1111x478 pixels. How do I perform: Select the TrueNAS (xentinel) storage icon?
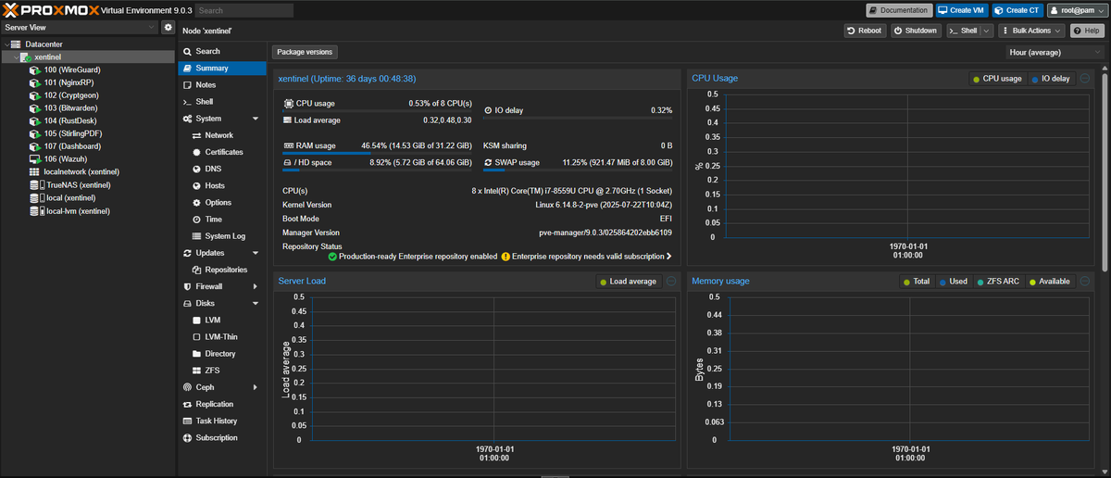34,185
